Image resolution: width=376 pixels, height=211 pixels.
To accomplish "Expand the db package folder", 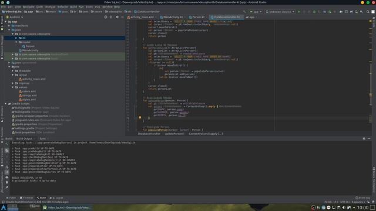I will [x=16, y=38].
